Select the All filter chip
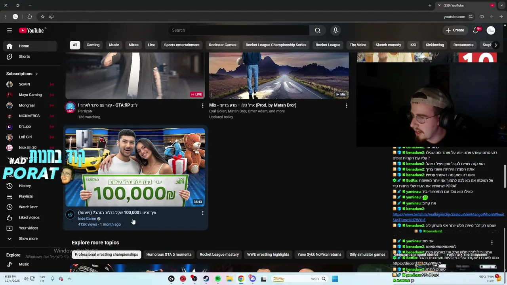The width and height of the screenshot is (507, 285). click(x=75, y=45)
